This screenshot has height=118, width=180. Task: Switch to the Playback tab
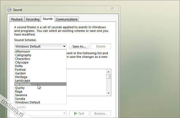tap(17, 19)
